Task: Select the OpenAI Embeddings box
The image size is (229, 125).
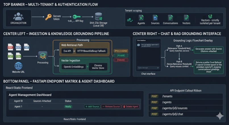Action: [74, 67]
